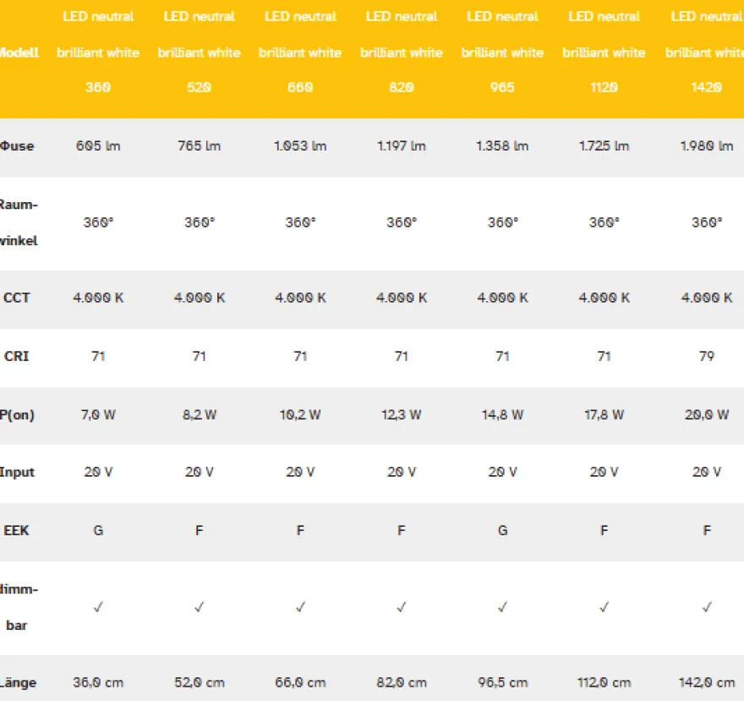Click dimmable checkmark for model 360
This screenshot has width=744, height=701.
pyautogui.click(x=98, y=607)
